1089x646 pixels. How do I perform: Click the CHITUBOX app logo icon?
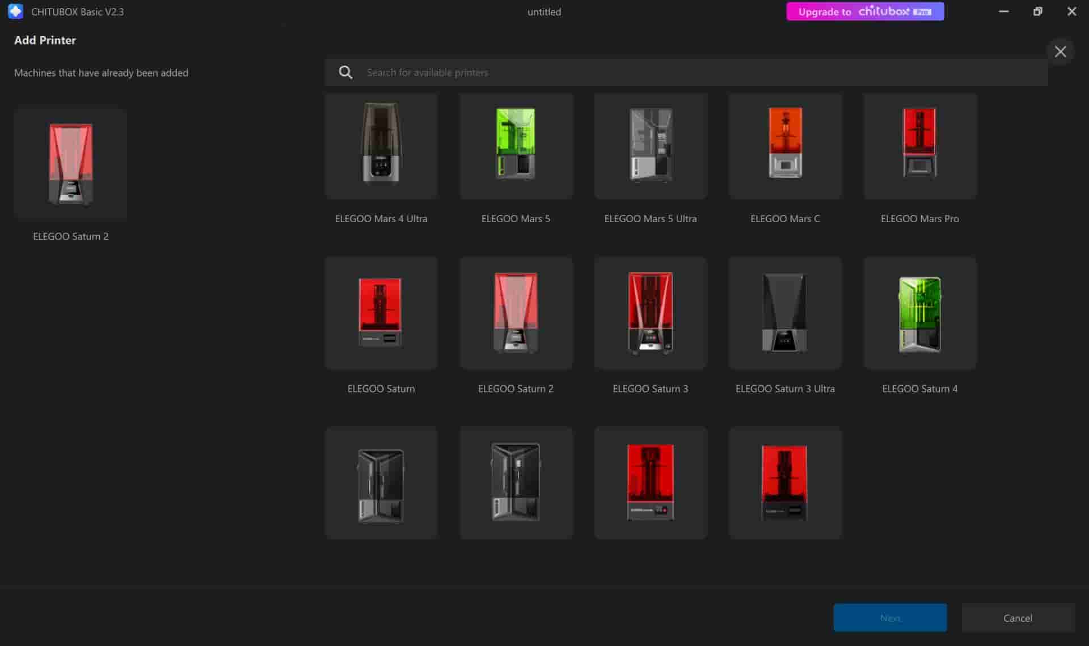click(15, 11)
